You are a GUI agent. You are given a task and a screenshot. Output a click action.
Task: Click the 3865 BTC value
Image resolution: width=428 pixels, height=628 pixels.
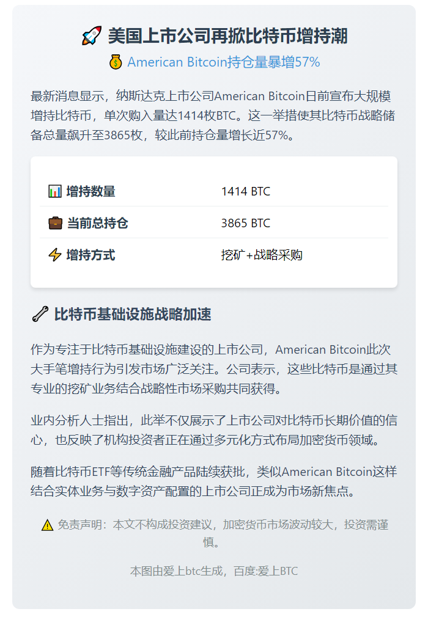245,223
